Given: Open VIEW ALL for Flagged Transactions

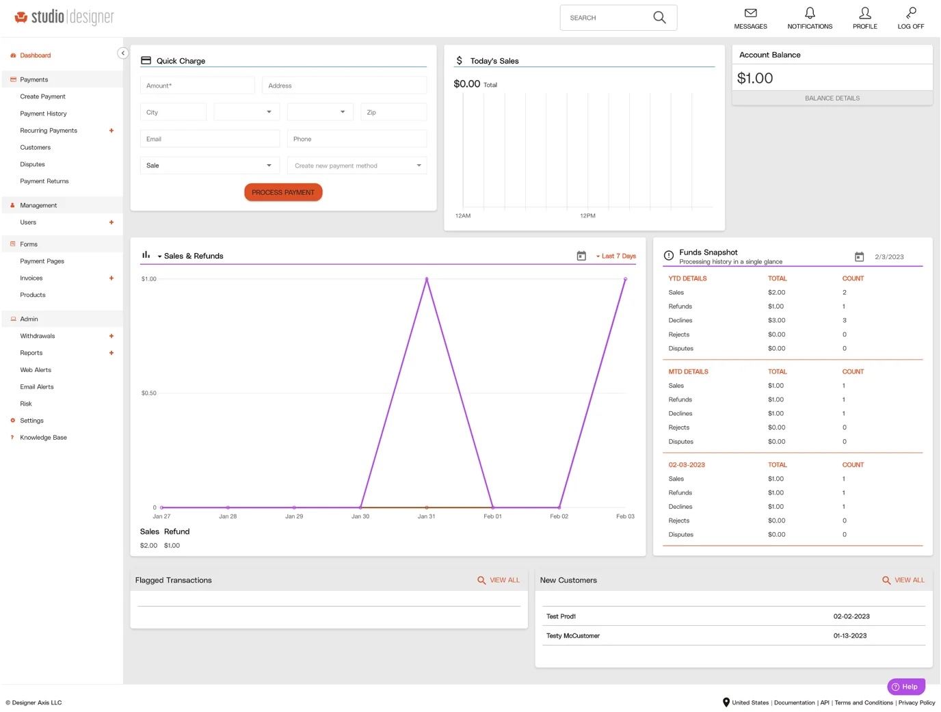Looking at the screenshot, I should pyautogui.click(x=499, y=580).
